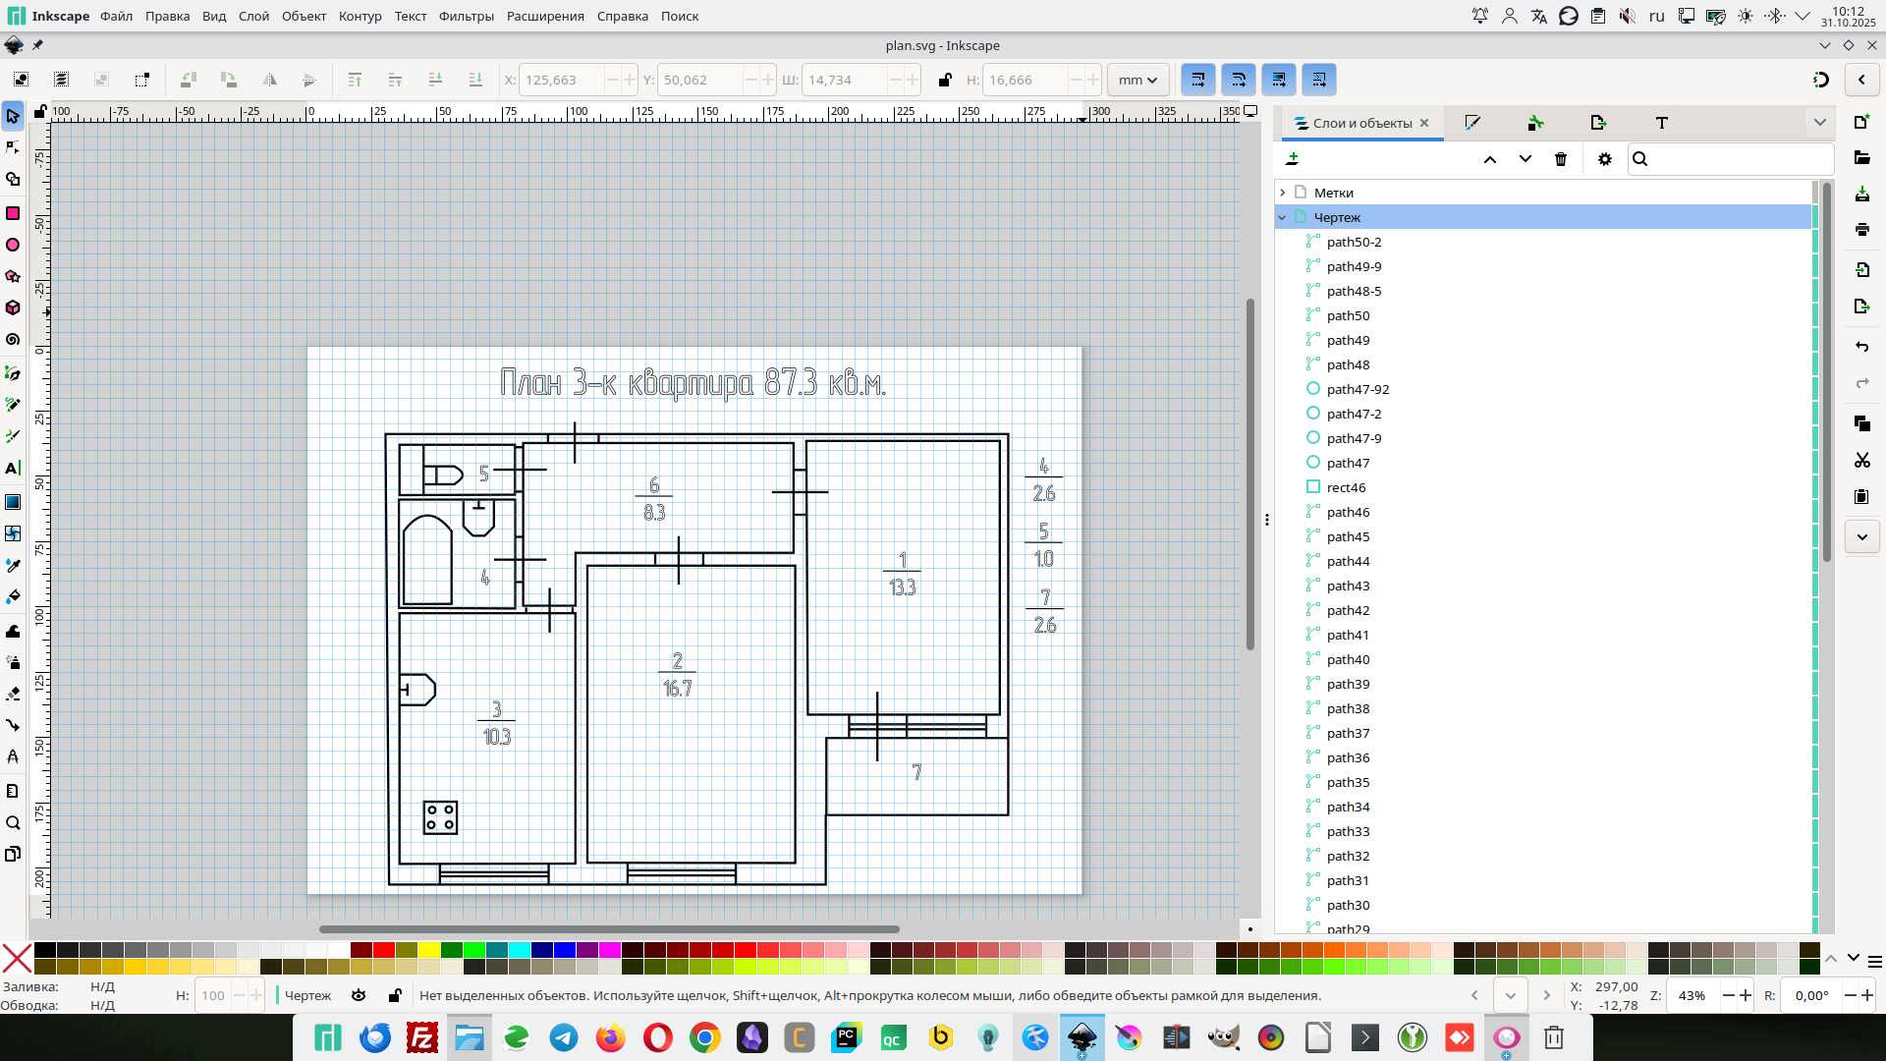
Task: Expand the Метки layer
Action: (x=1283, y=193)
